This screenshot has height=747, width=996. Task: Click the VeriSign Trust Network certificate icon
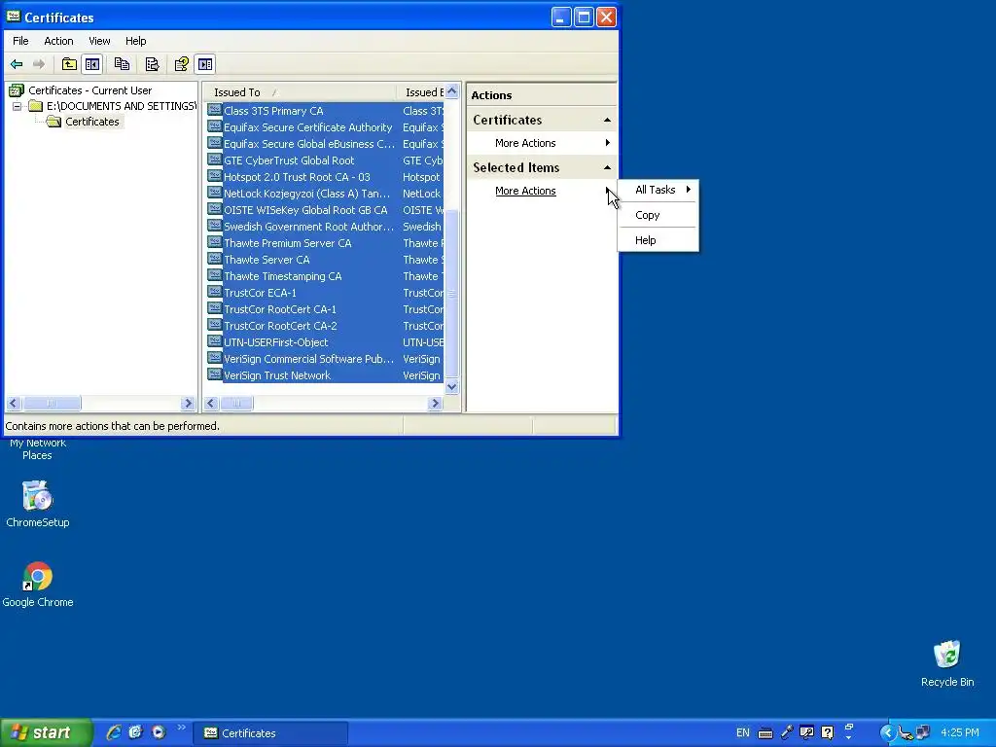(215, 374)
